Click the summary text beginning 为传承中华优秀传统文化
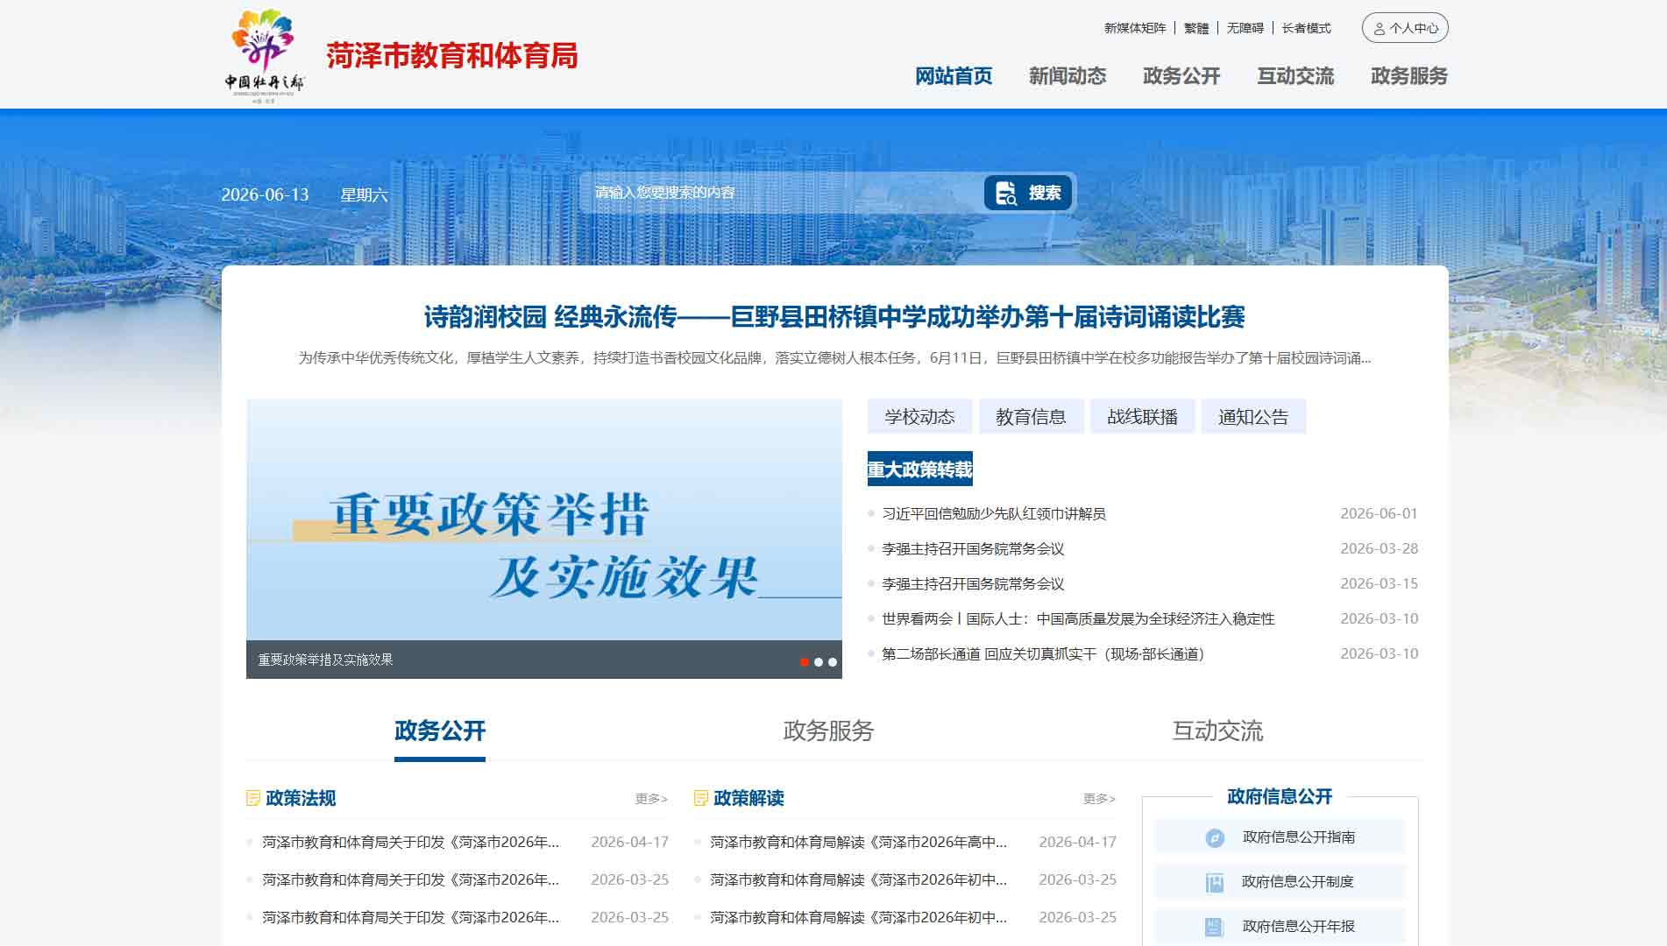 tap(834, 357)
